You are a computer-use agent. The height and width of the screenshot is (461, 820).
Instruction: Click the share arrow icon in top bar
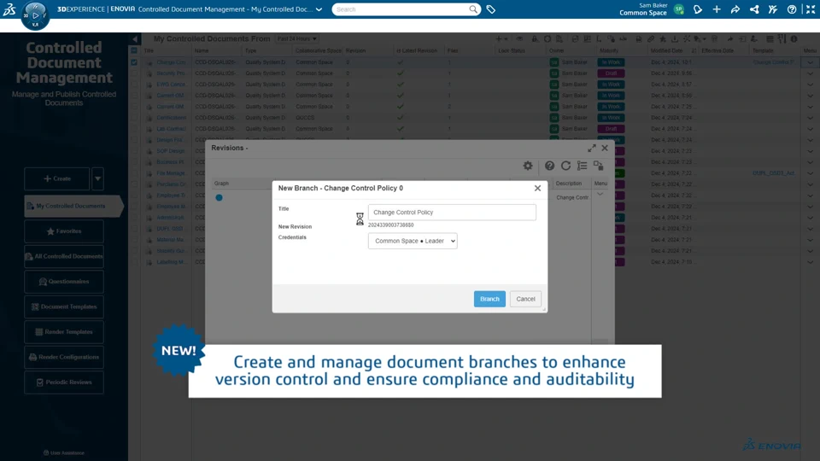click(735, 9)
